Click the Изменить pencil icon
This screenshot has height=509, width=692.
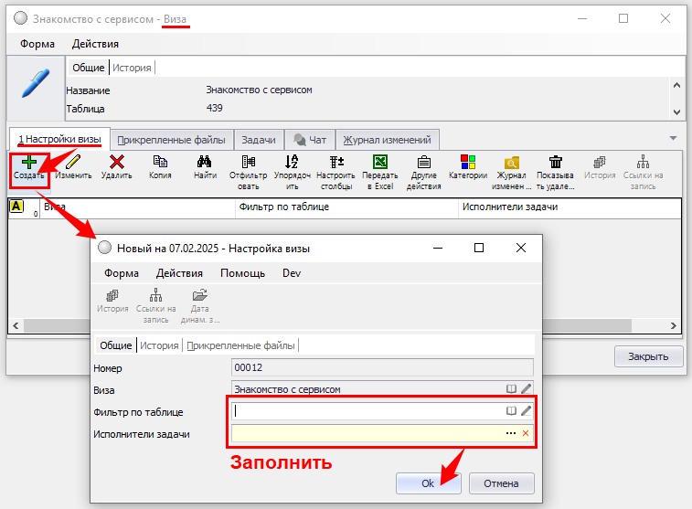(72, 163)
